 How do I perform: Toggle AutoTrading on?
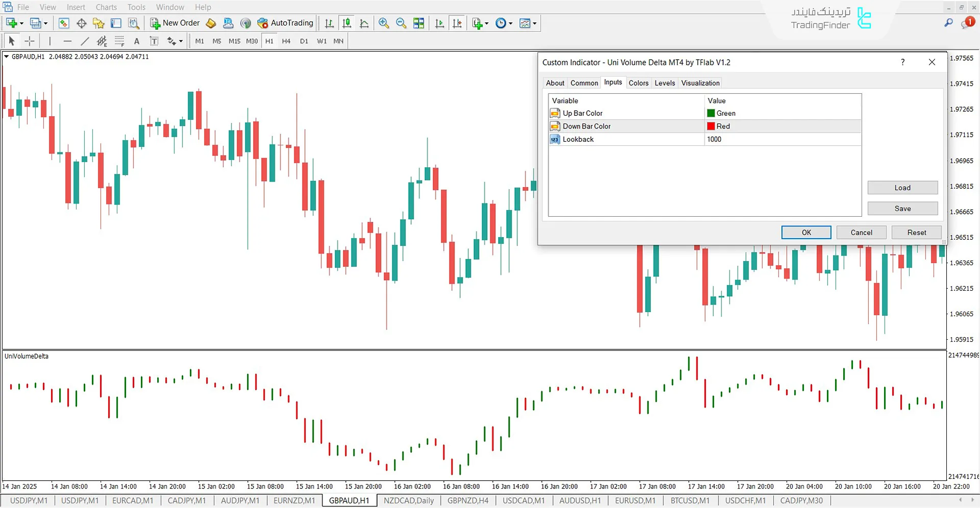click(285, 23)
